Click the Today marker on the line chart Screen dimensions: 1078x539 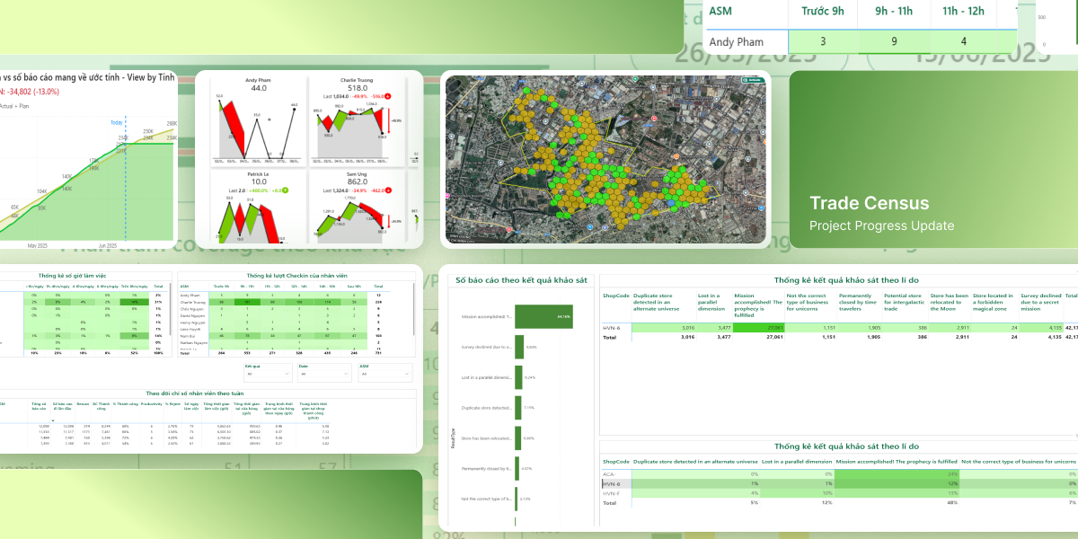pos(117,122)
